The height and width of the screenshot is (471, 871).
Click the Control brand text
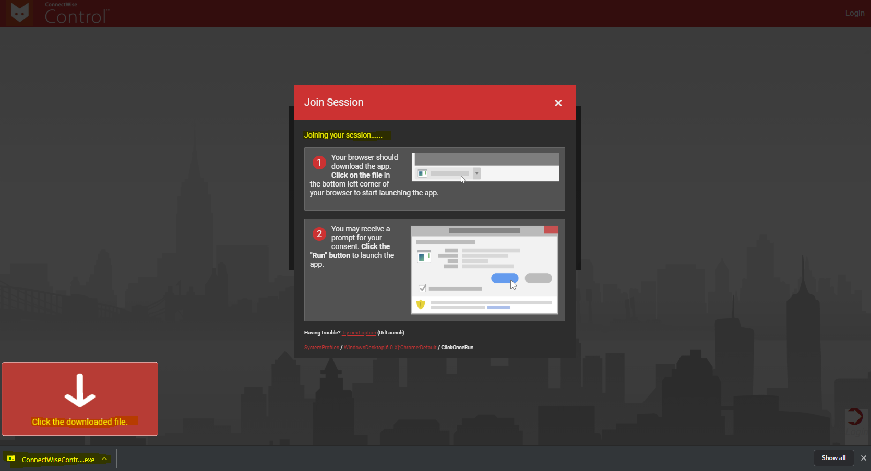77,17
